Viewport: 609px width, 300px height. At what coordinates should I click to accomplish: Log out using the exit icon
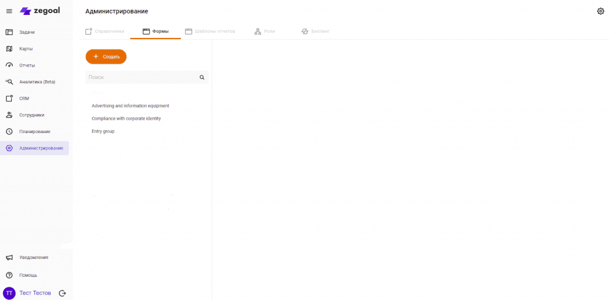pyautogui.click(x=62, y=293)
